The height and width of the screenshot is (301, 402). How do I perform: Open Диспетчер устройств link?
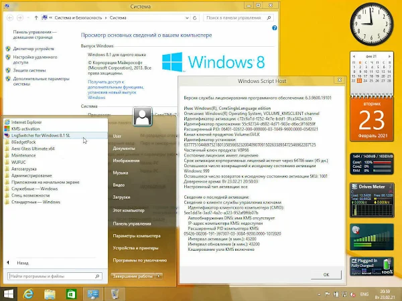(33, 49)
